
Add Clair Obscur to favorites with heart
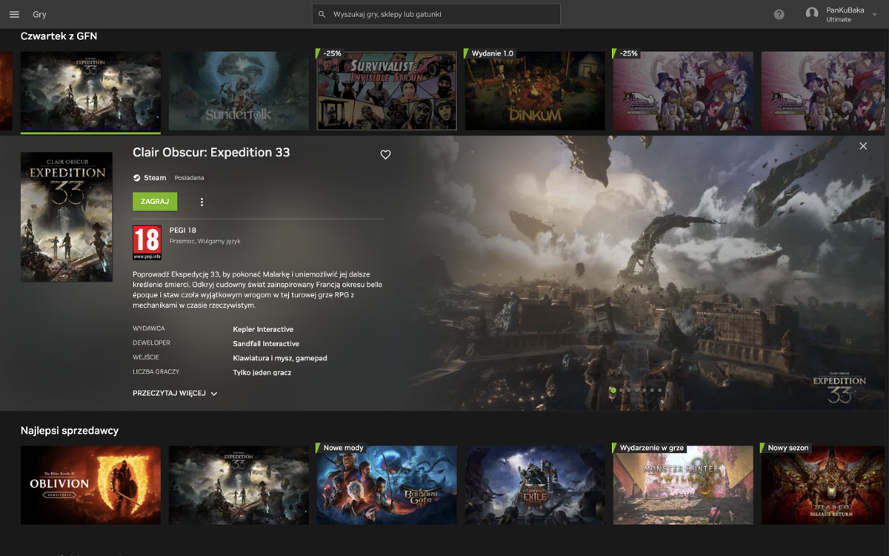click(385, 154)
